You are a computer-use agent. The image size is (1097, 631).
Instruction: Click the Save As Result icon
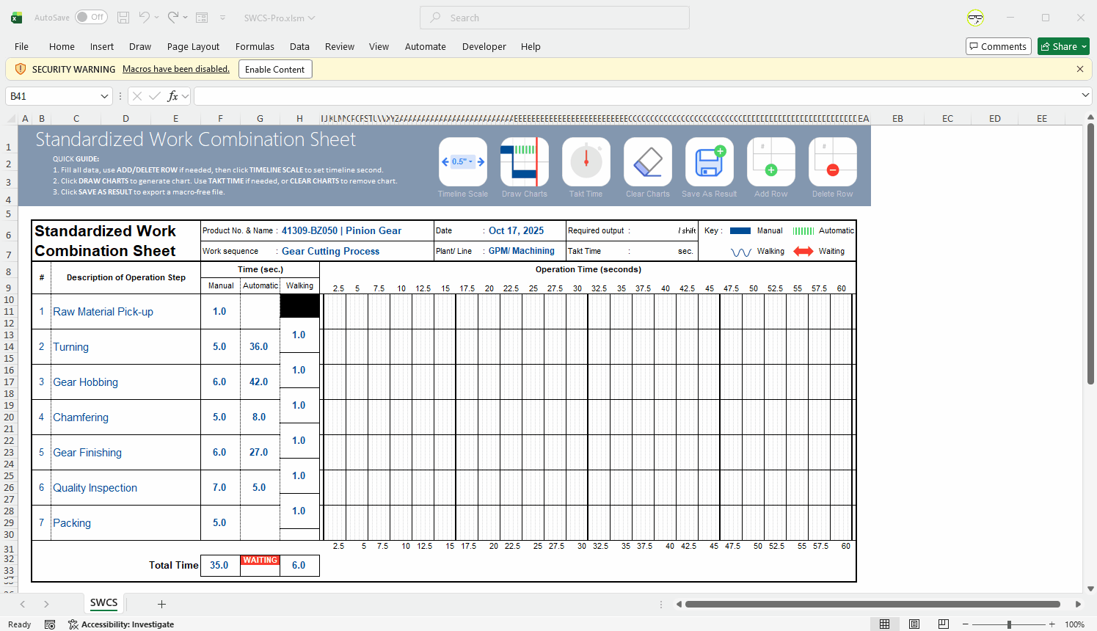710,162
